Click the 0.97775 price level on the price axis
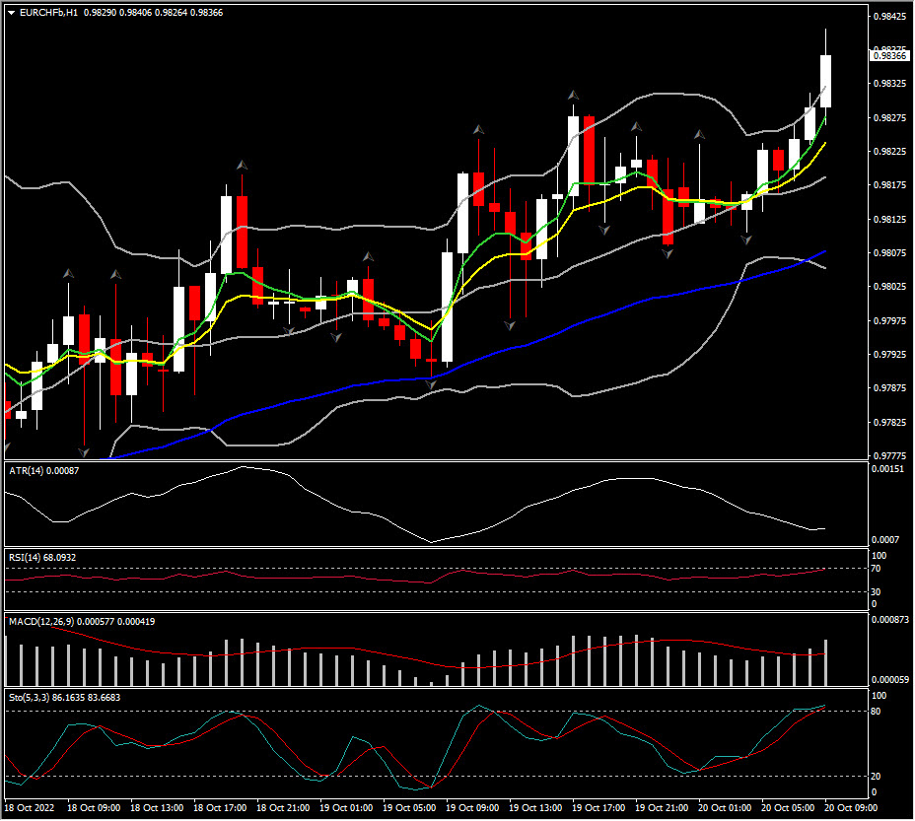 890,456
